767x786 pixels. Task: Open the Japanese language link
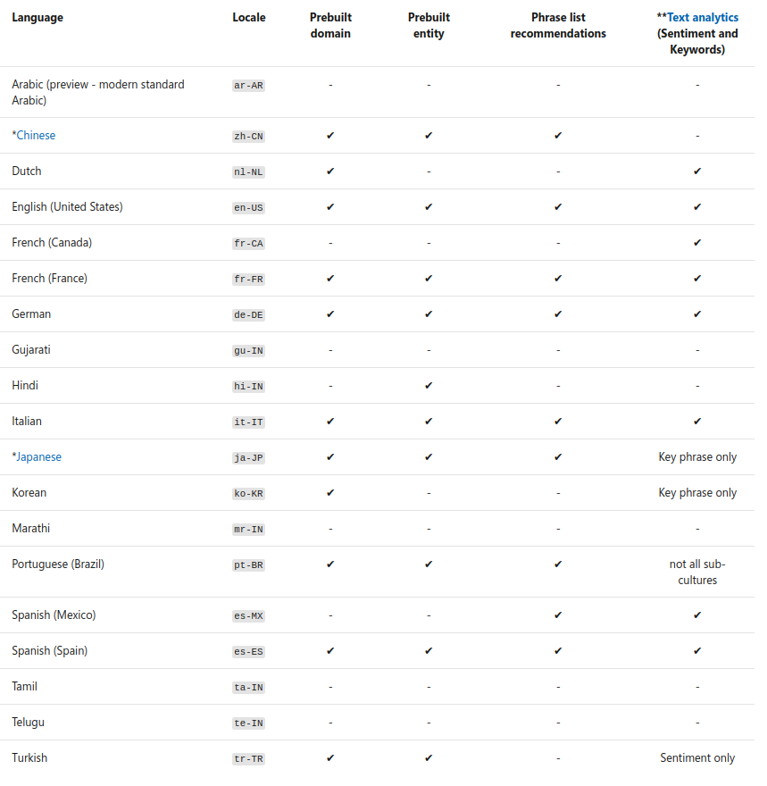tap(39, 457)
